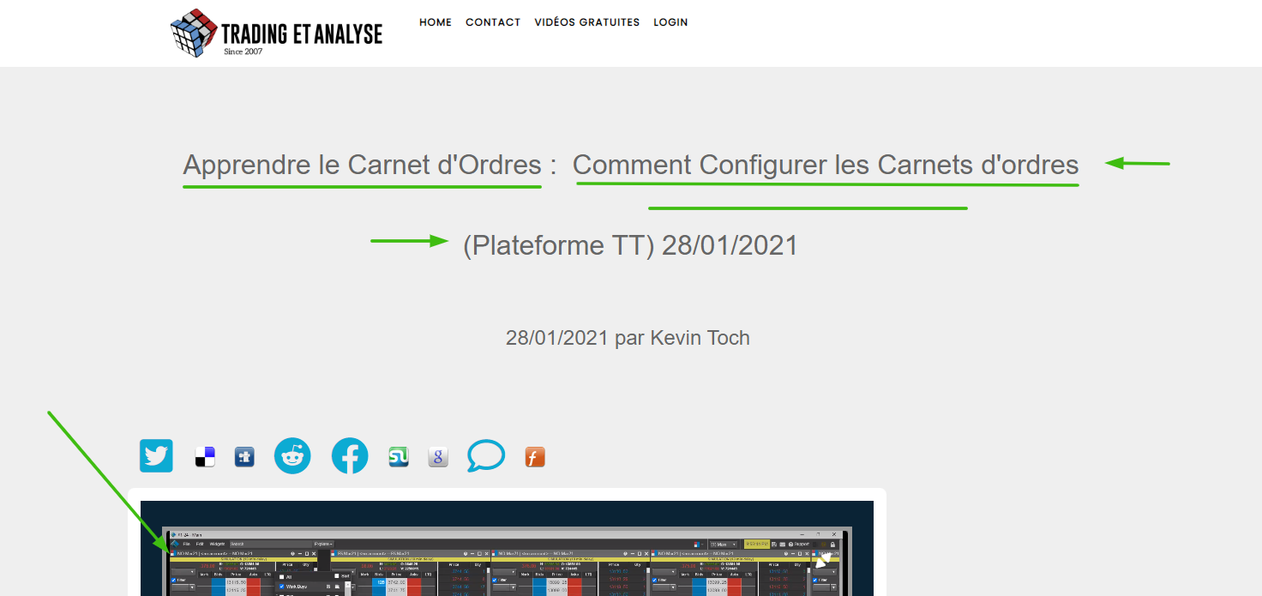1262x596 pixels.
Task: Open the trading platform video thumbnail
Action: pyautogui.click(x=507, y=549)
